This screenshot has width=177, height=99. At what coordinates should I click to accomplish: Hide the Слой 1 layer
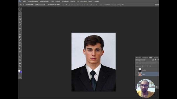tap(136, 70)
